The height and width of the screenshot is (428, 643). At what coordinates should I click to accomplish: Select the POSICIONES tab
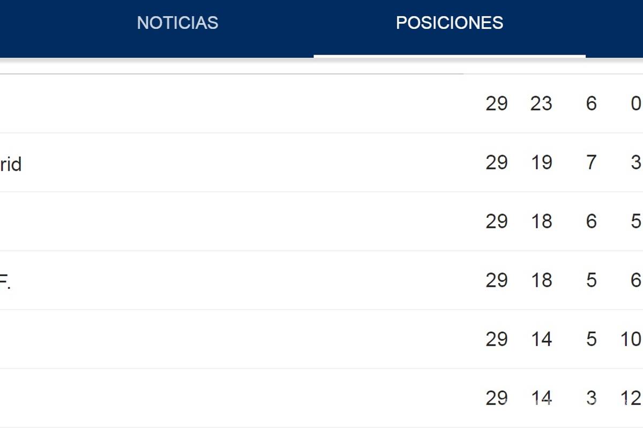pyautogui.click(x=450, y=22)
